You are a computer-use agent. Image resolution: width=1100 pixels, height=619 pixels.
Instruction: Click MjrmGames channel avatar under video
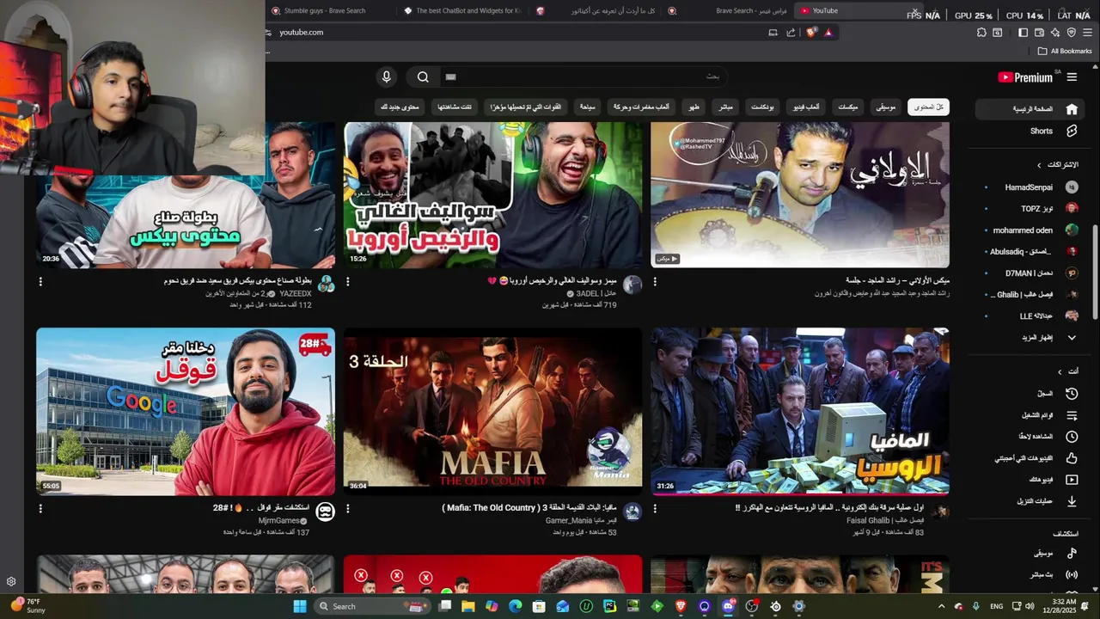click(x=326, y=512)
